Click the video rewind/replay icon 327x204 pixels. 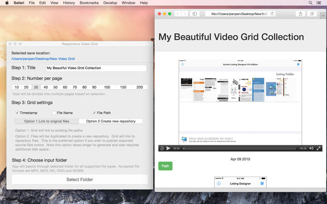[x=162, y=149]
